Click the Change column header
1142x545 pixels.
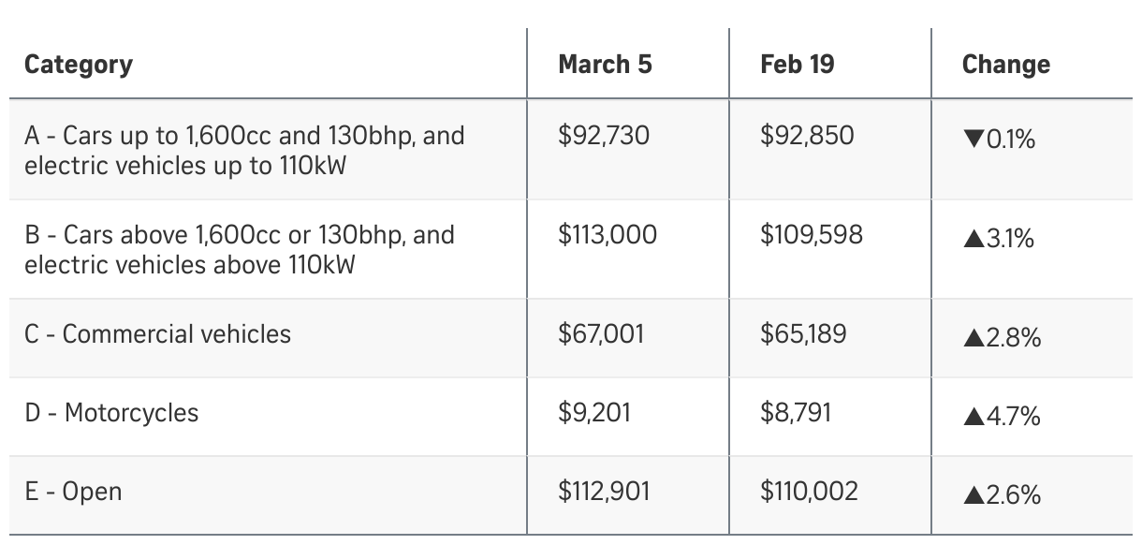pyautogui.click(x=1005, y=65)
